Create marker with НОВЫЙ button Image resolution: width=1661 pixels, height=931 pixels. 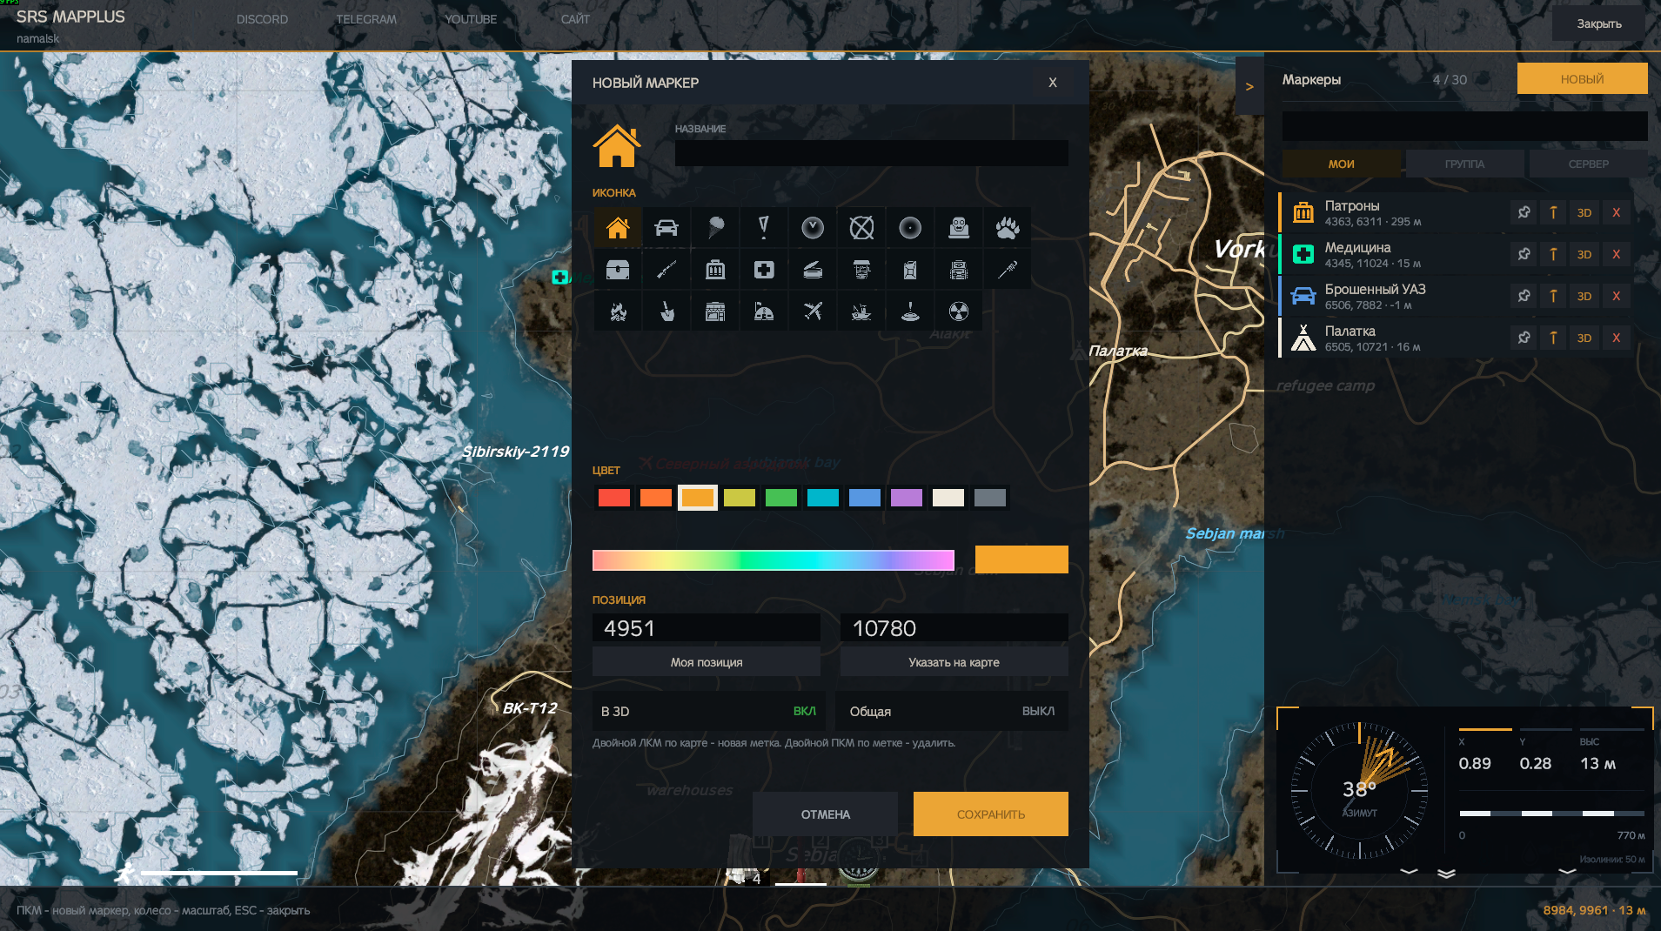click(x=1582, y=78)
